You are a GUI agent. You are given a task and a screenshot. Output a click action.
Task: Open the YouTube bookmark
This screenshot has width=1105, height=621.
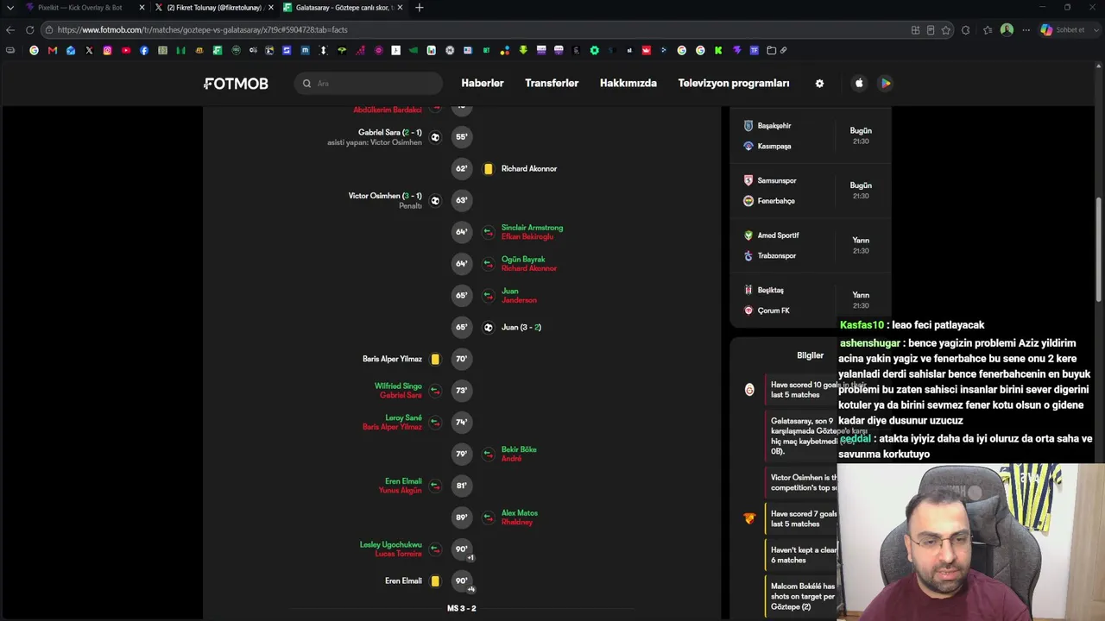[126, 50]
